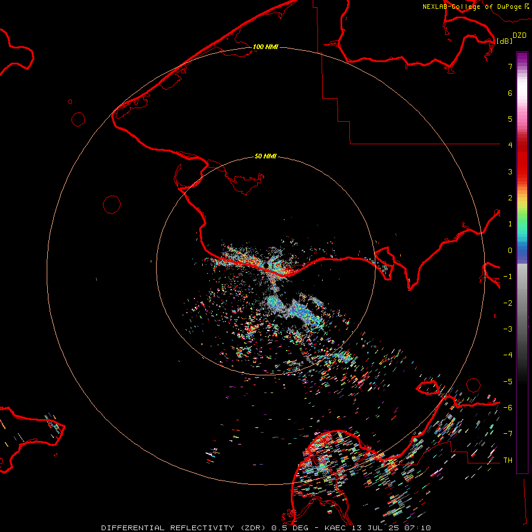Click the purple top of the color bar
This screenshot has height=532, width=532.
coord(522,58)
